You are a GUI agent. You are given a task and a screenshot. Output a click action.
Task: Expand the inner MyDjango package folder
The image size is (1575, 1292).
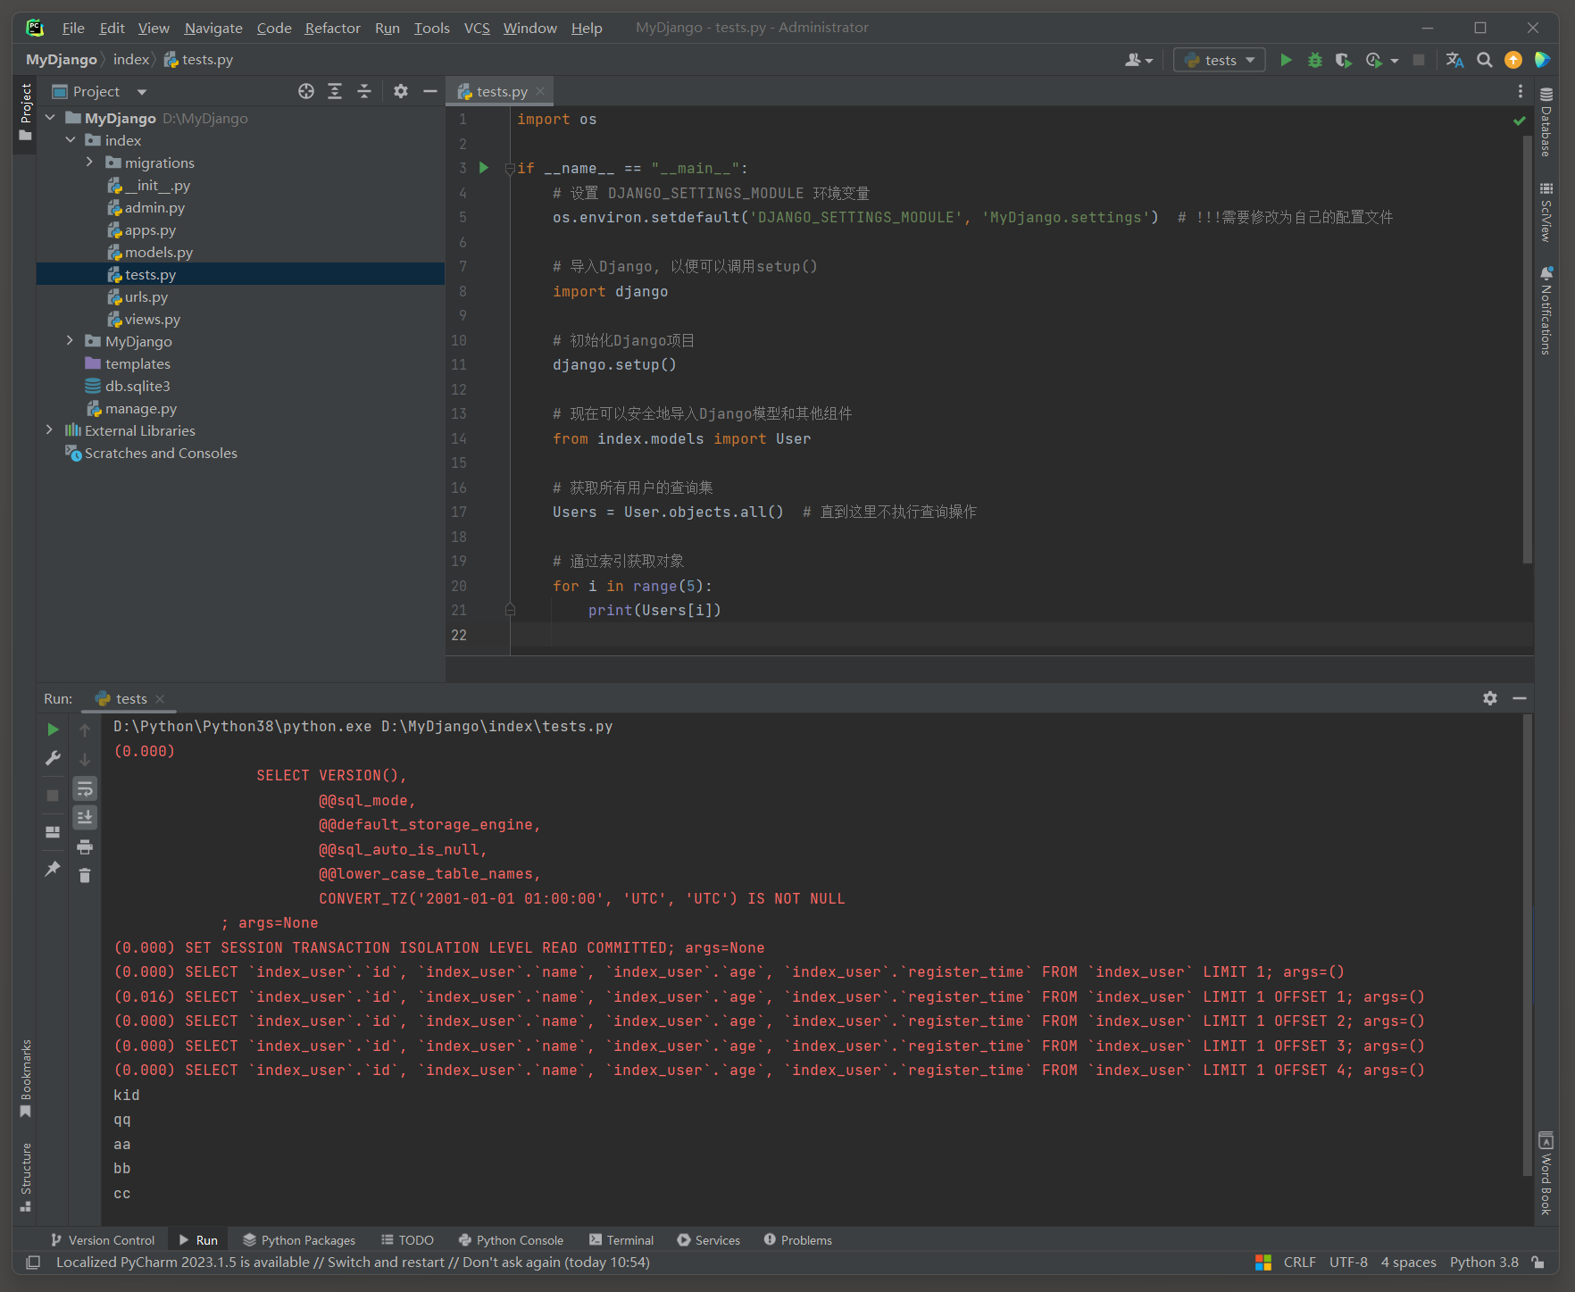coord(71,341)
